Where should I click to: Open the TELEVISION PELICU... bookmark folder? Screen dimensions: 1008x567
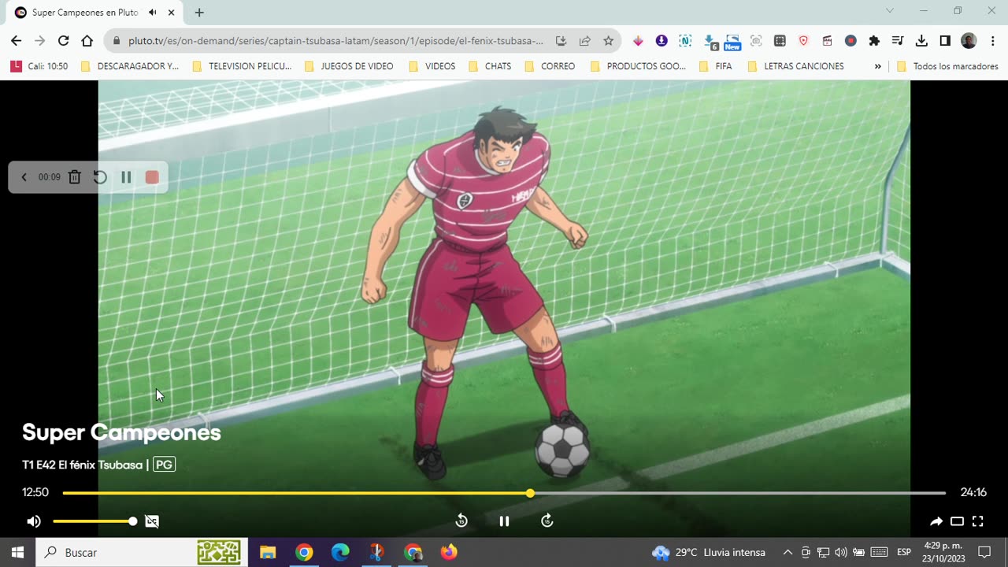[242, 66]
